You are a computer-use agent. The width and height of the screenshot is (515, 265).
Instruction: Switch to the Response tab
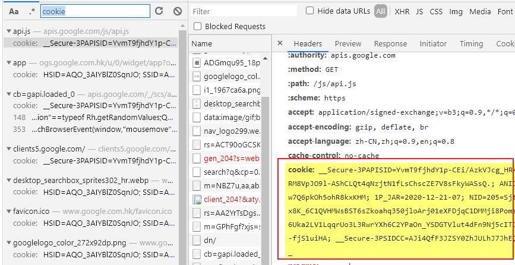390,44
